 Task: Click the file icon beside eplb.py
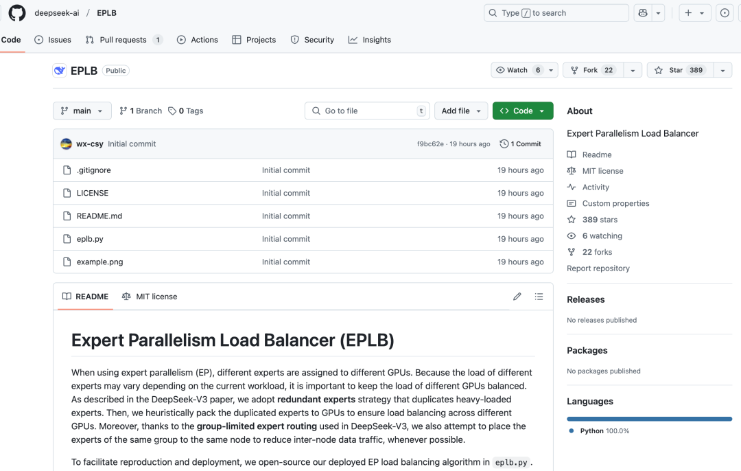tap(67, 239)
